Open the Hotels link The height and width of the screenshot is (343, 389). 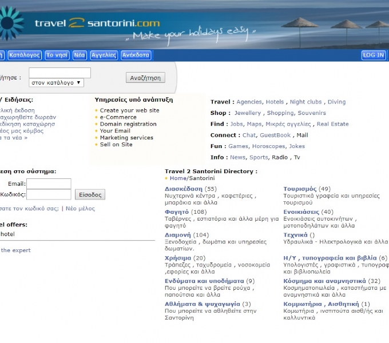point(275,102)
